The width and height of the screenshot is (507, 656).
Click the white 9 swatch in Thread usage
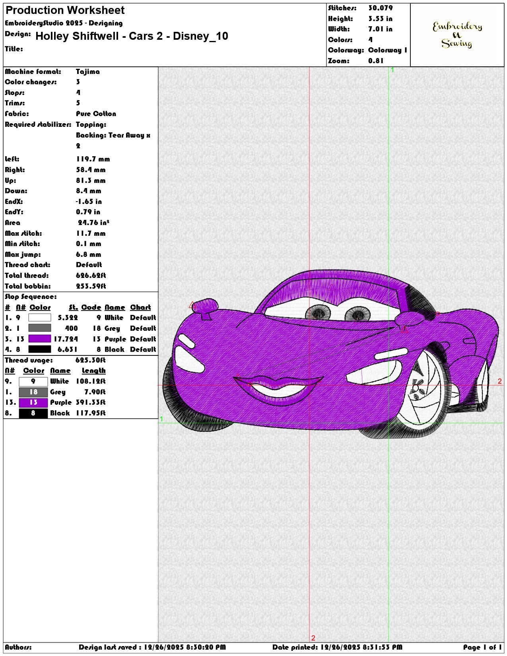coord(33,381)
